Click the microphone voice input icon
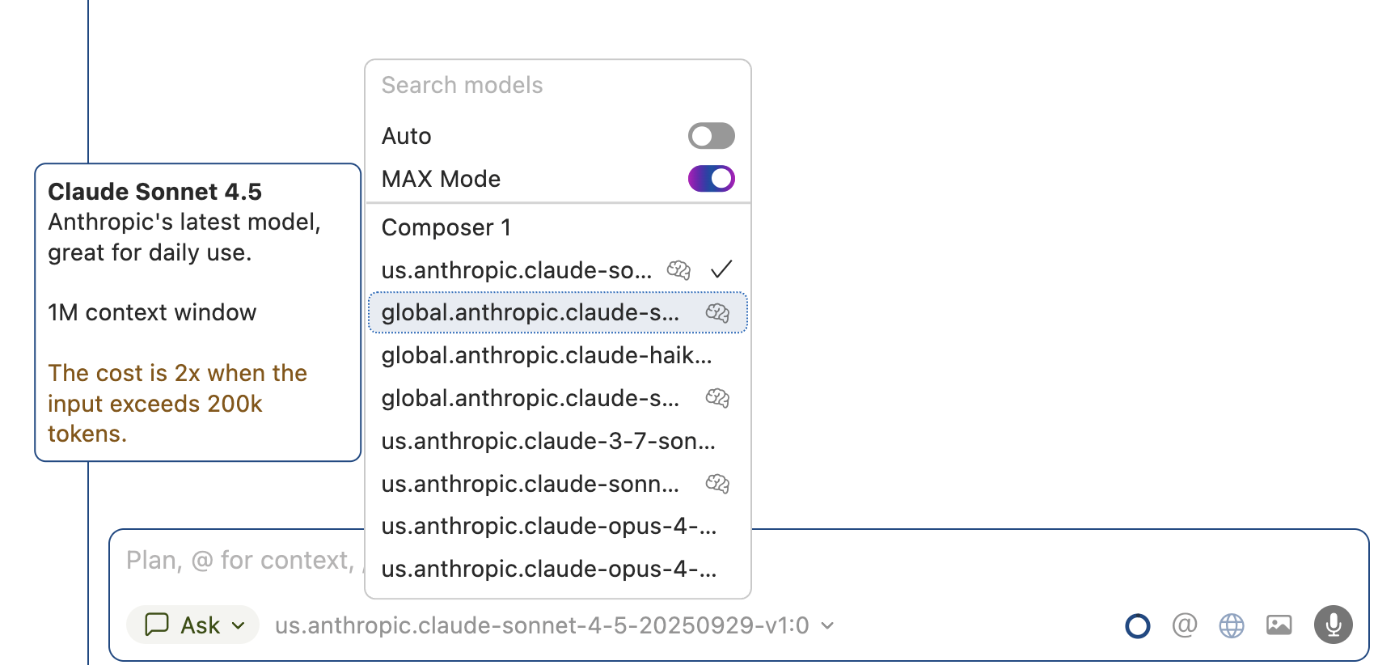Viewport: 1378px width, 665px height. (x=1333, y=625)
